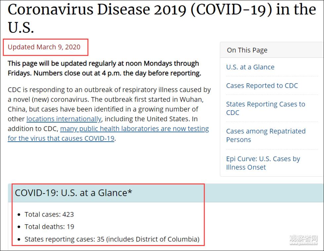Go to 'States Reporting Cases to CDC' section
Screen dimensions: 324x251
(265, 104)
